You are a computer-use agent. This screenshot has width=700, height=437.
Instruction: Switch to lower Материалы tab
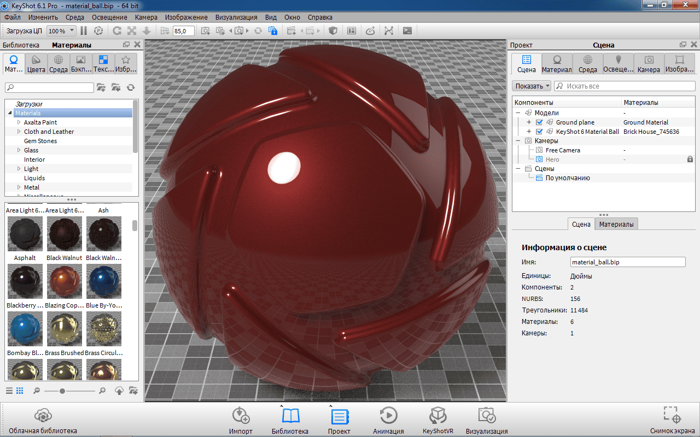[616, 224]
